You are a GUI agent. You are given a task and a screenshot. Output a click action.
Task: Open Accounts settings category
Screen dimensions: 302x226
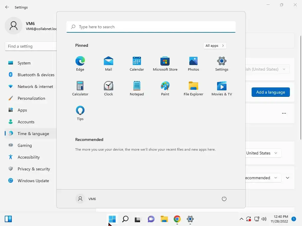(x=31, y=122)
